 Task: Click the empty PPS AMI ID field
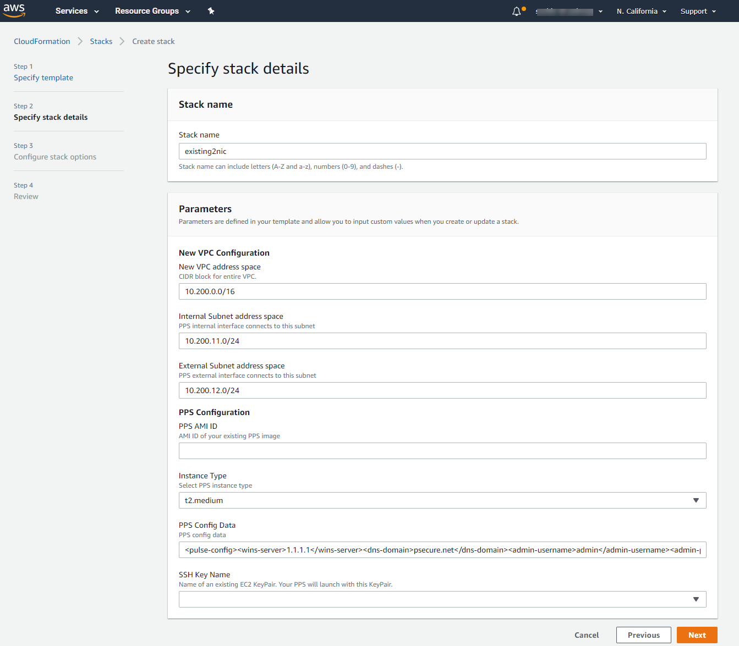(442, 450)
